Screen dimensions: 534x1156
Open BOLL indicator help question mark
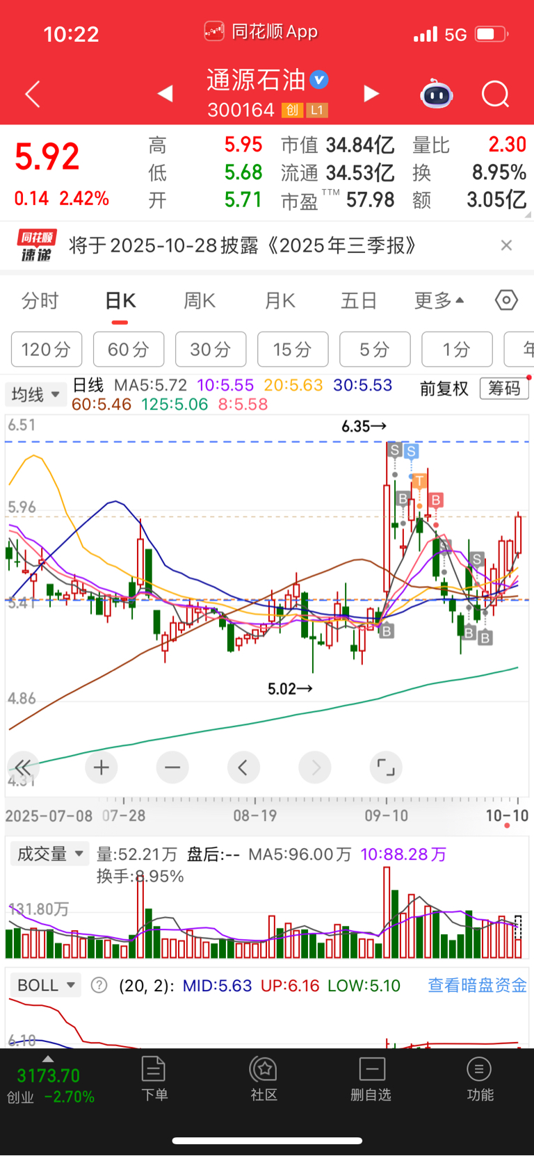point(99,985)
